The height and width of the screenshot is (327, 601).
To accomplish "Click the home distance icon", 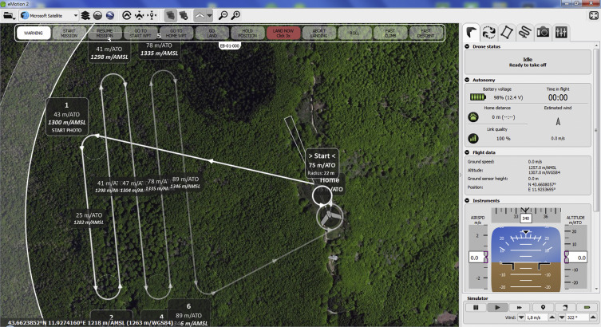I will click(472, 118).
